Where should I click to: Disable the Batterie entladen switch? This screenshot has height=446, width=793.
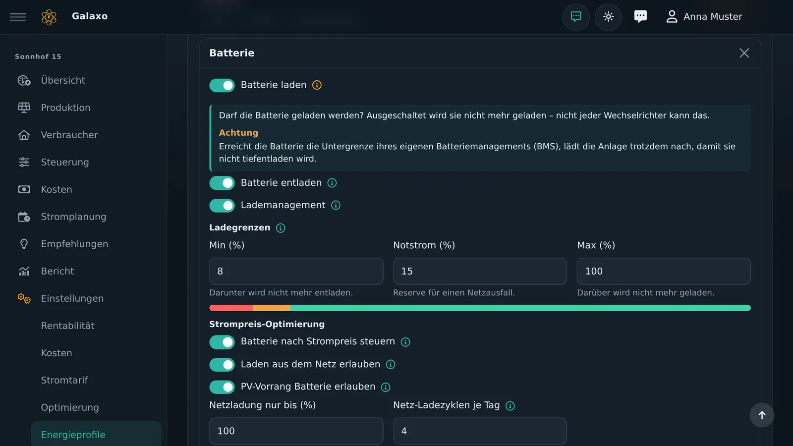click(x=222, y=183)
